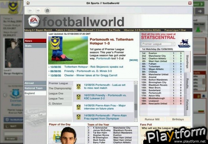Image resolution: width=208 pixels, height=144 pixels.
Task: Open Portsmouth vs. Tottenham Hotspur 1-3 headline
Action: [111, 41]
